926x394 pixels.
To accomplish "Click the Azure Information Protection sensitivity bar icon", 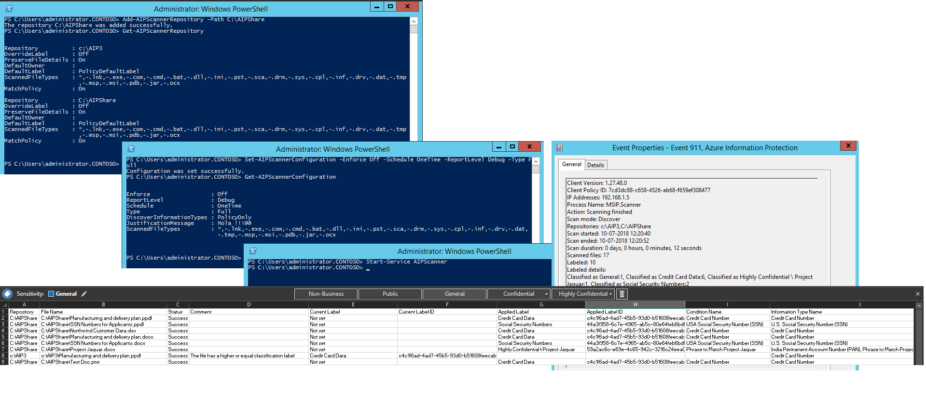I will coord(7,294).
